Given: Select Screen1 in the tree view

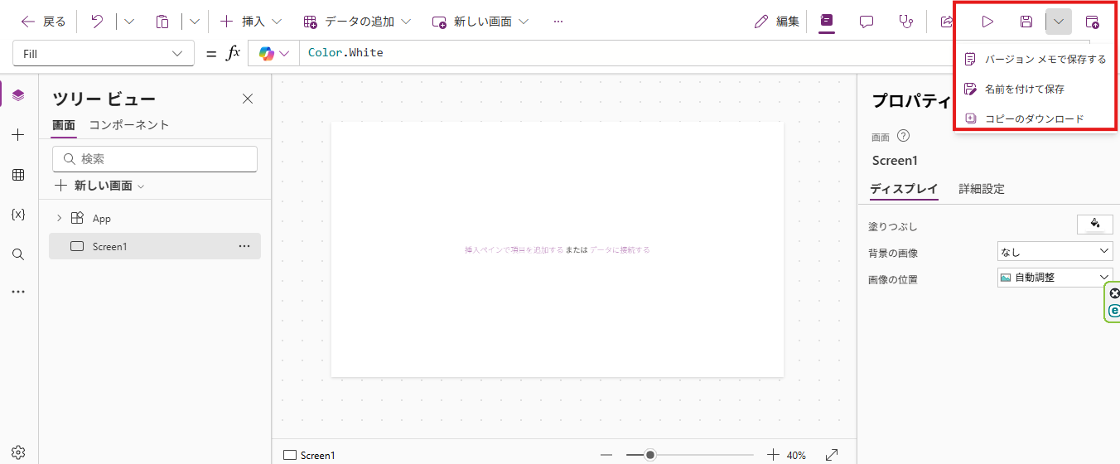Looking at the screenshot, I should pyautogui.click(x=155, y=246).
